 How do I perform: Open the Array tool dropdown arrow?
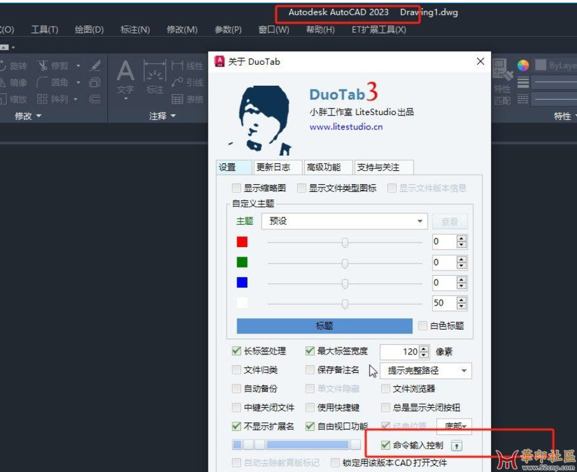(76, 99)
